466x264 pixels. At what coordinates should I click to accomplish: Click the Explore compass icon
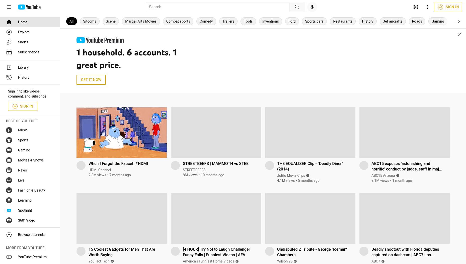pyautogui.click(x=9, y=32)
